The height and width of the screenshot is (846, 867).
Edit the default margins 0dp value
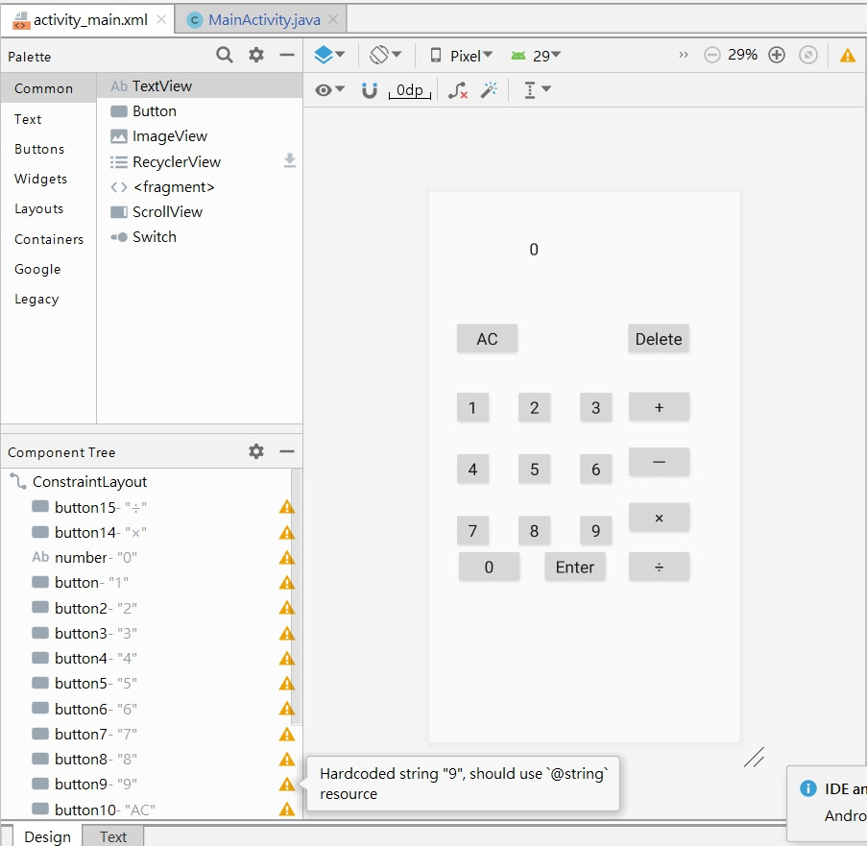click(x=410, y=90)
